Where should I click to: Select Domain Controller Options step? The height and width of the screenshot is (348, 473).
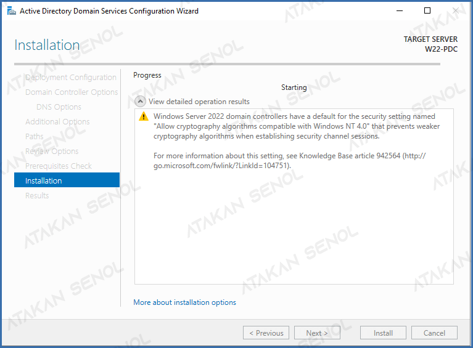click(x=72, y=92)
